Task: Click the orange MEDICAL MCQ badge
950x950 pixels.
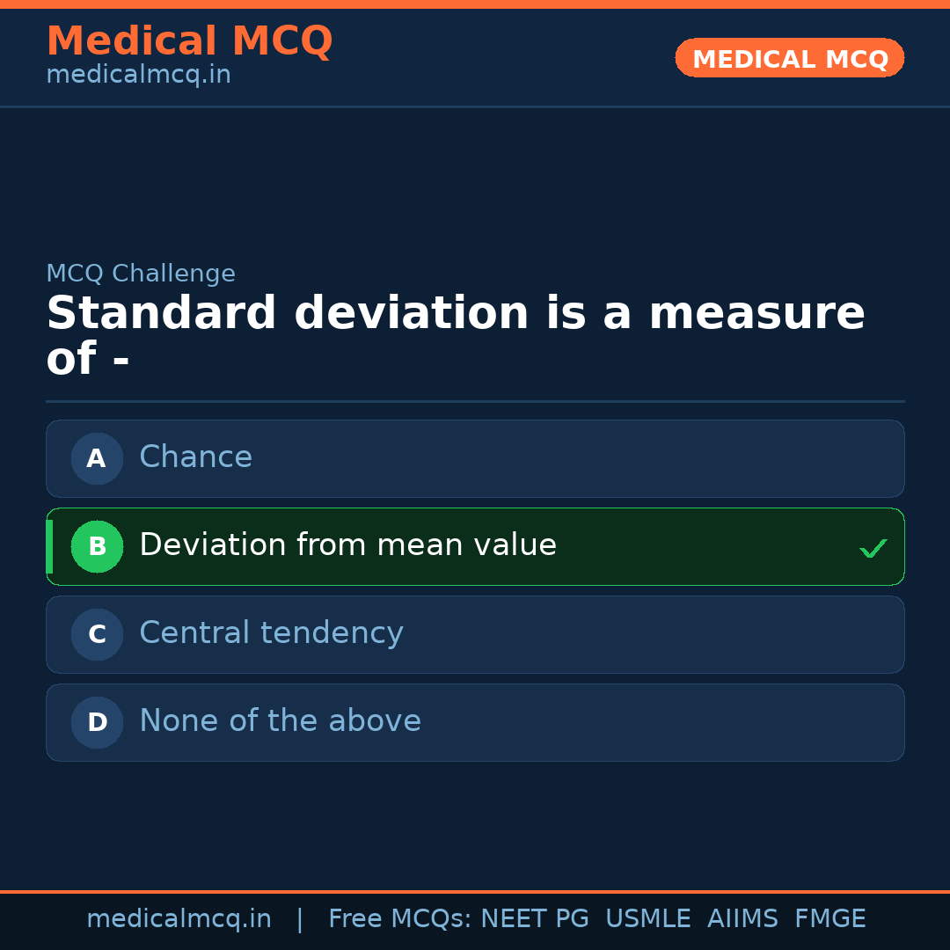Action: coord(789,58)
